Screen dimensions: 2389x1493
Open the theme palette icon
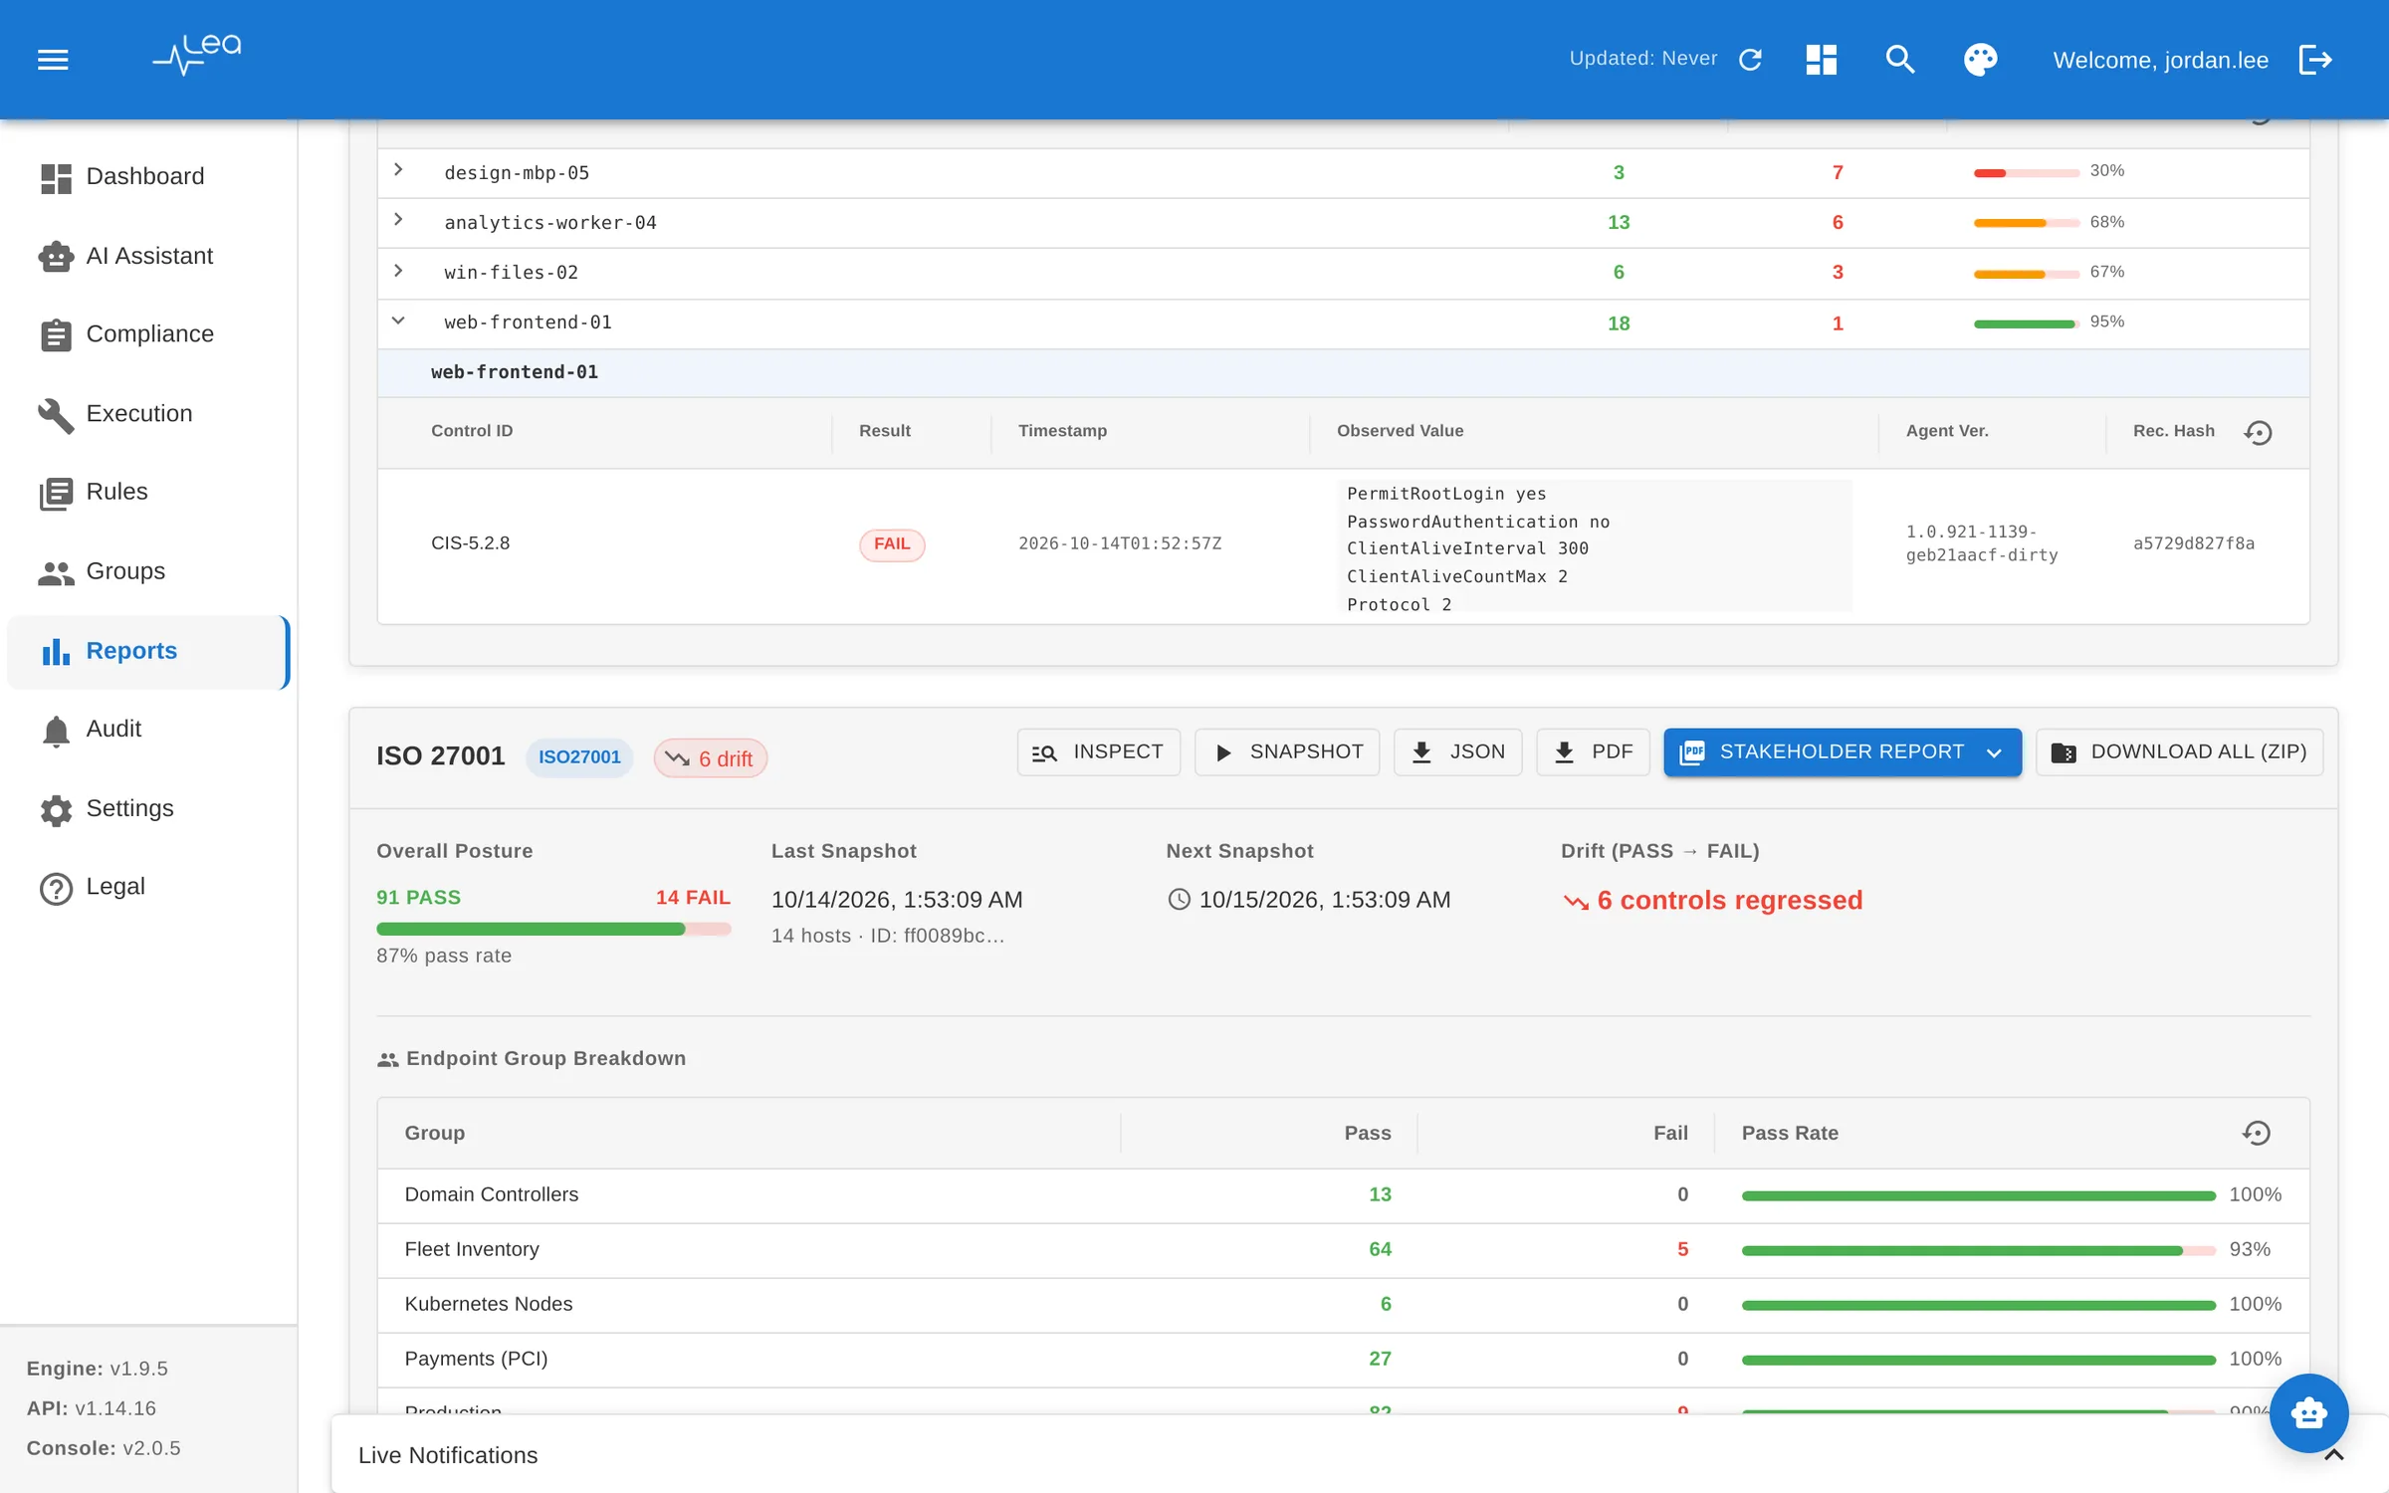click(x=1980, y=60)
